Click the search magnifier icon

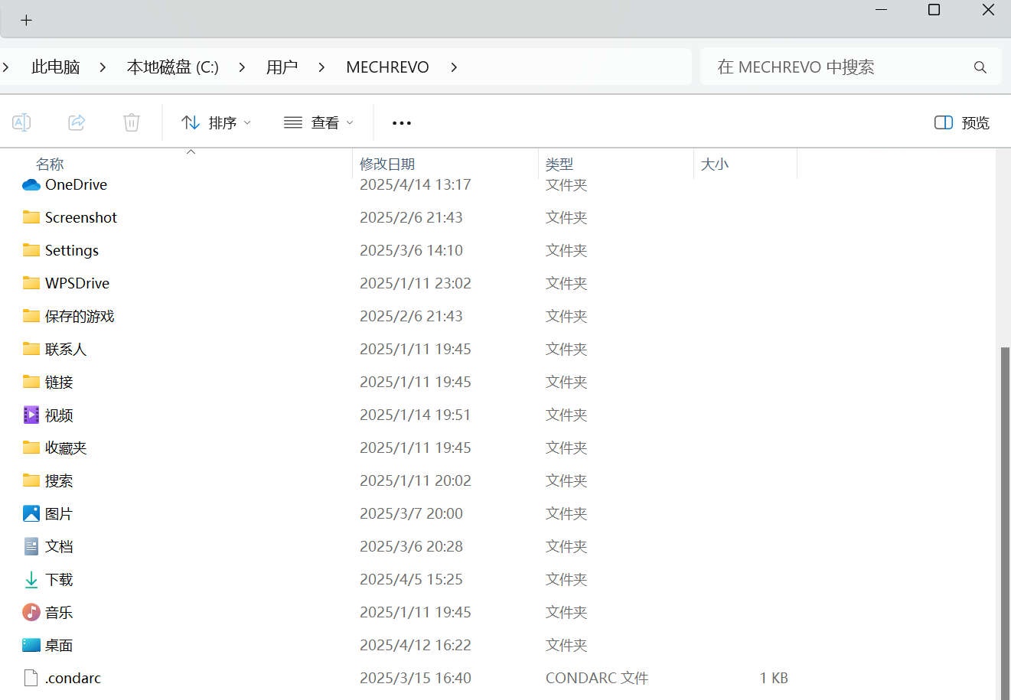pyautogui.click(x=980, y=67)
